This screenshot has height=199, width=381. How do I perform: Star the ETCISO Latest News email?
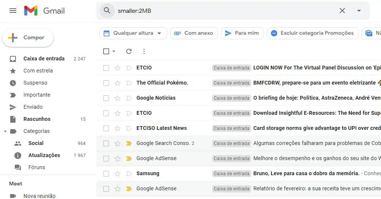coord(118,128)
